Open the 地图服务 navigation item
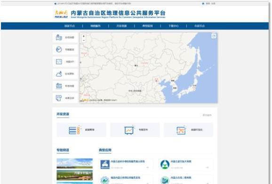 pos(96,26)
